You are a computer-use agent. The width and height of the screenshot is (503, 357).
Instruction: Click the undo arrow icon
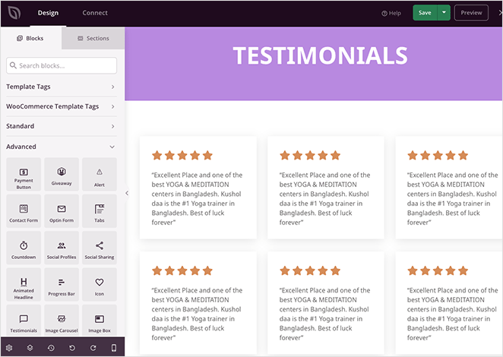(71, 348)
